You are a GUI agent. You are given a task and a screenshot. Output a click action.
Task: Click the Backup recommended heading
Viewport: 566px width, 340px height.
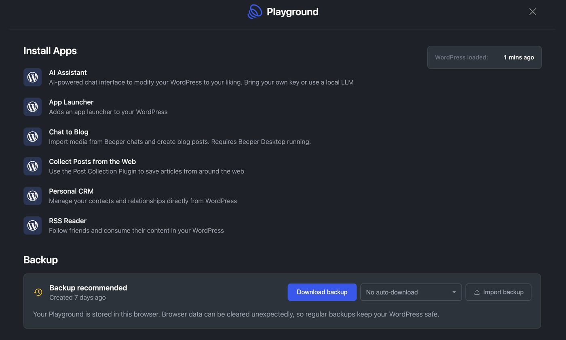[x=88, y=288]
